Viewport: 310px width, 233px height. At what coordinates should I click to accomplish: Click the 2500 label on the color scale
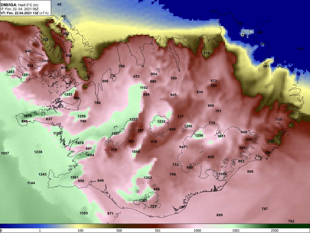[x=274, y=231]
